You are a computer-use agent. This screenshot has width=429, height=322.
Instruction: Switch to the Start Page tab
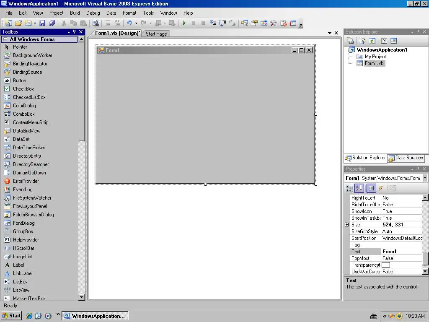156,34
